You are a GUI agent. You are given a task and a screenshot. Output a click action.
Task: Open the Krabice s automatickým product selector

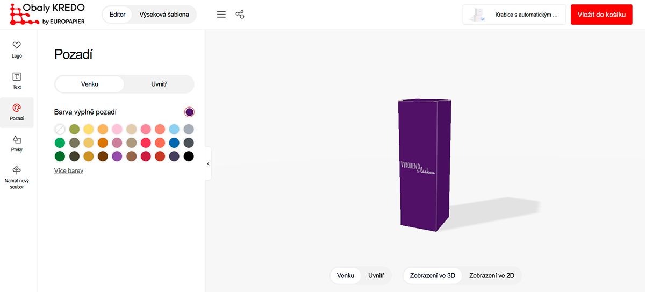pyautogui.click(x=514, y=15)
